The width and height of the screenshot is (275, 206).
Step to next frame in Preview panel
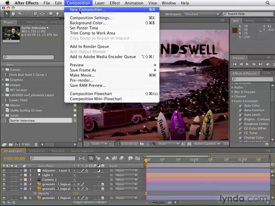pos(254,64)
